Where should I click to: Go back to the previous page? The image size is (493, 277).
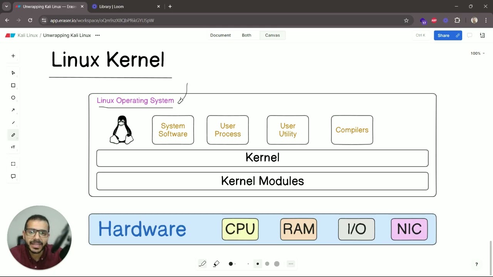pos(7,20)
